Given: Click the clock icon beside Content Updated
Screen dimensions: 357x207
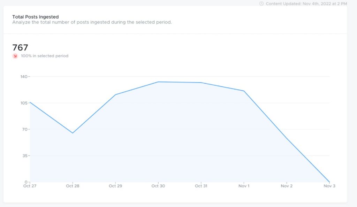Looking at the screenshot, I should click(261, 3).
